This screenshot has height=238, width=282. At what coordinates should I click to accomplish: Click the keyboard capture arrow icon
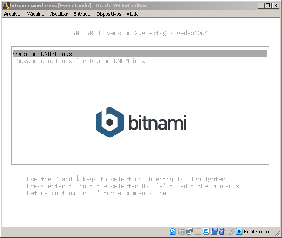coord(239,231)
